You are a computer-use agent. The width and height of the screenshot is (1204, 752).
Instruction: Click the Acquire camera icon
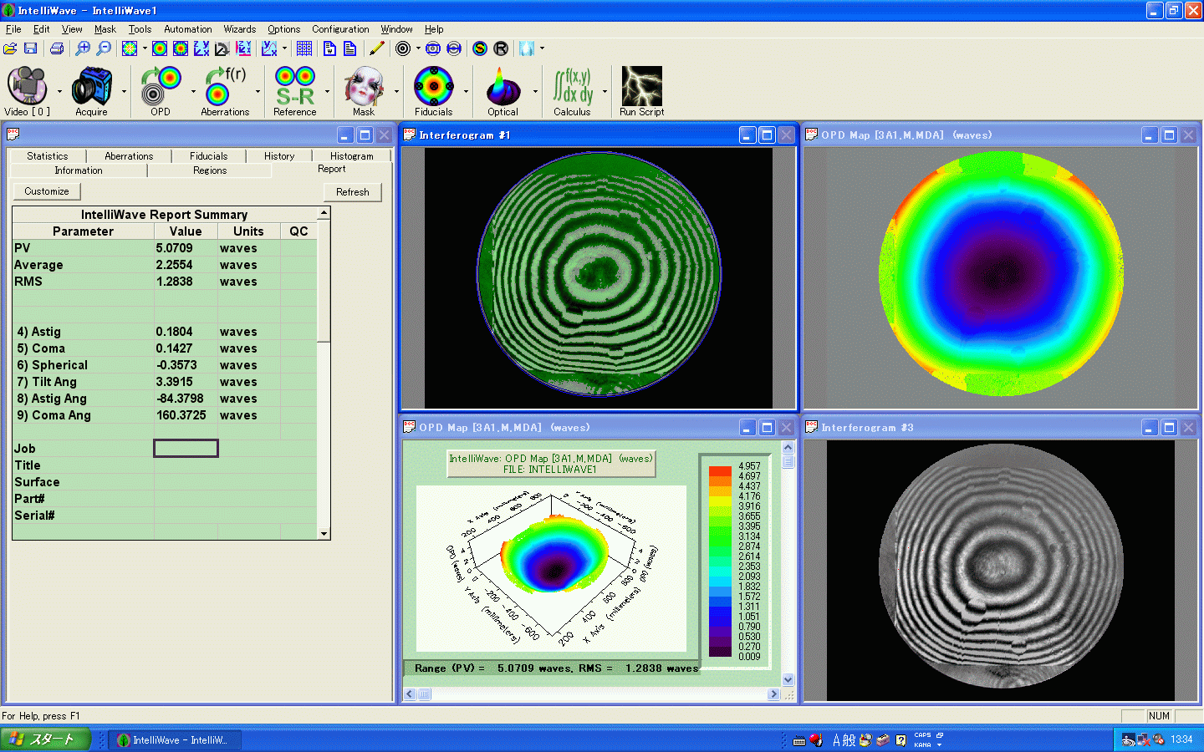tap(91, 91)
